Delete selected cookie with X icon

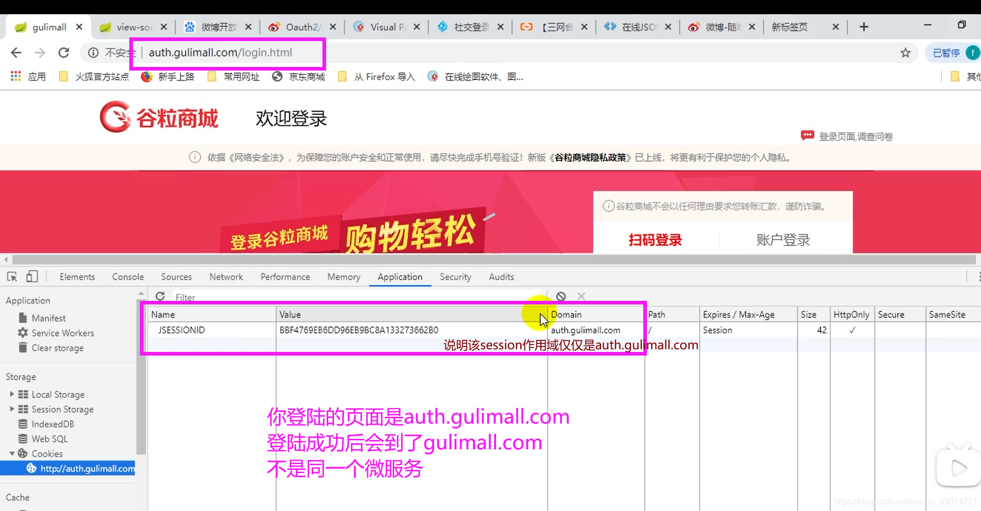581,297
